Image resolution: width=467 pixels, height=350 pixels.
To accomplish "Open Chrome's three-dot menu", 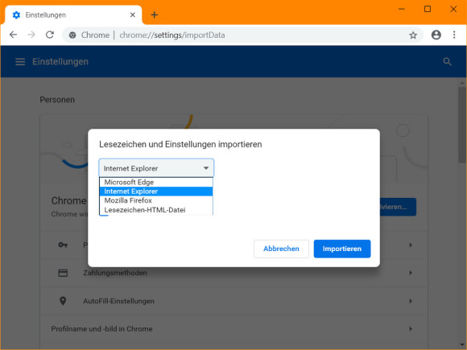I will pyautogui.click(x=454, y=35).
